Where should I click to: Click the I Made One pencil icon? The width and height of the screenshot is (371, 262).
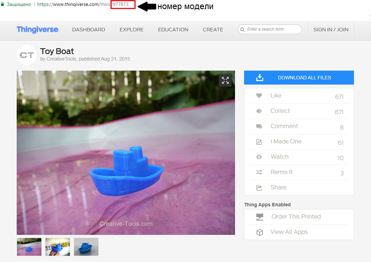pyautogui.click(x=259, y=142)
